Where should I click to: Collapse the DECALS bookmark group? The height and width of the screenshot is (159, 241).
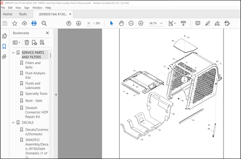coord(13,122)
